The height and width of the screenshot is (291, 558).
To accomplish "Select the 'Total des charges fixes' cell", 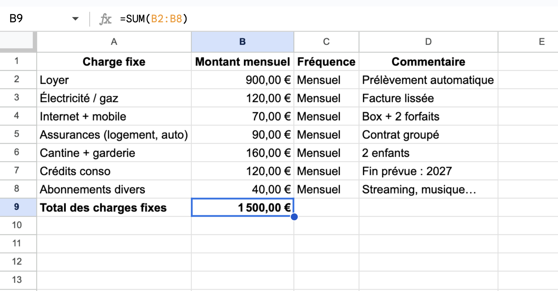I will (114, 207).
